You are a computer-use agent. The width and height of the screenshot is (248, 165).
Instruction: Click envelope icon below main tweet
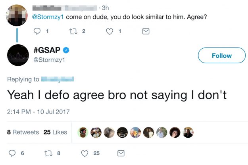(121, 153)
